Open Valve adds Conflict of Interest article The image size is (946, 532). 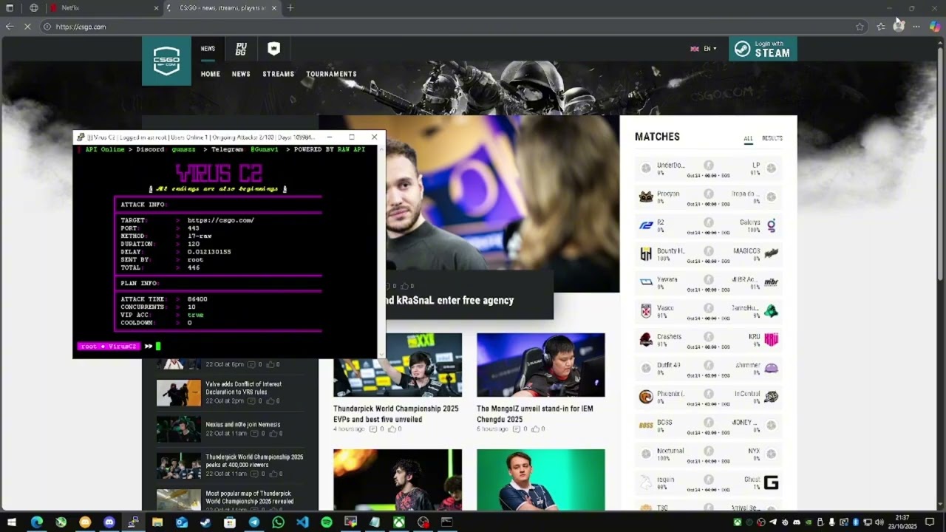click(243, 388)
